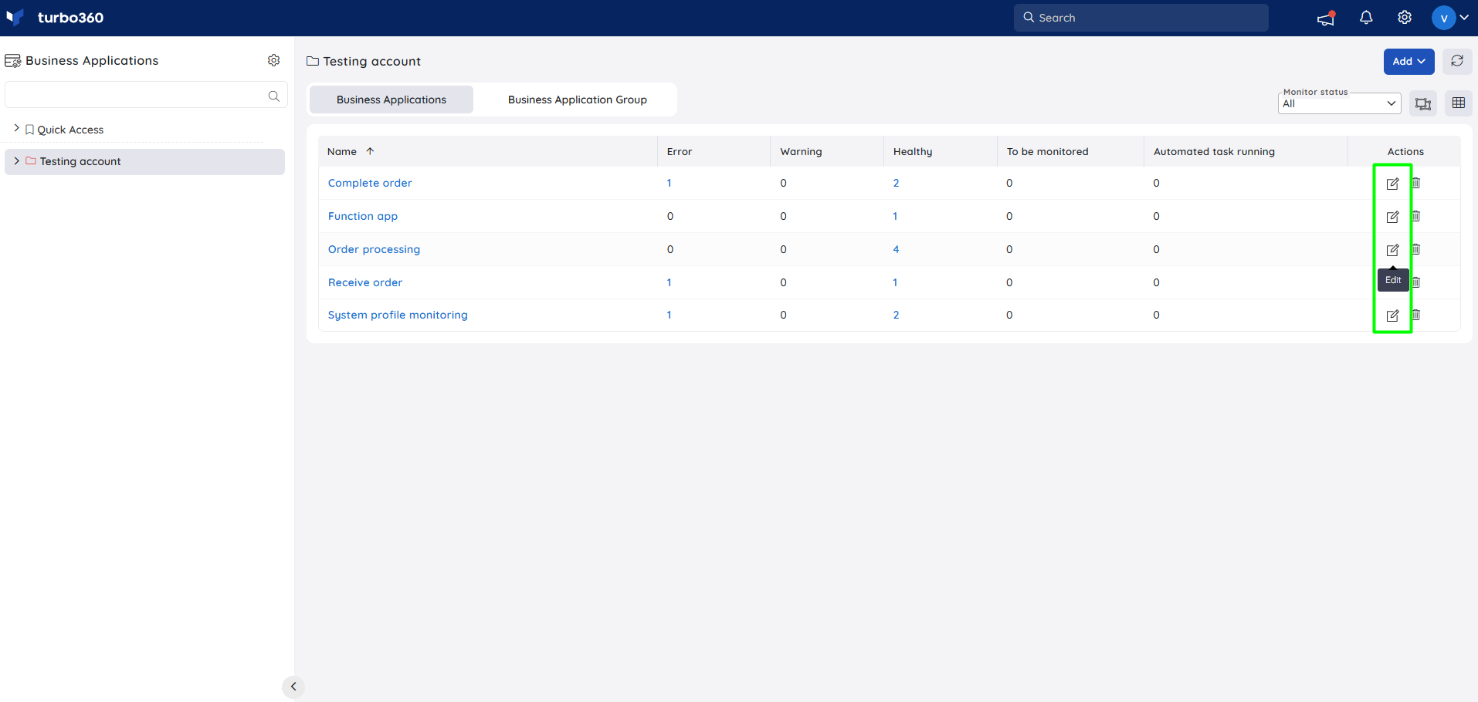
Task: Open the user menu chevron
Action: (1464, 17)
